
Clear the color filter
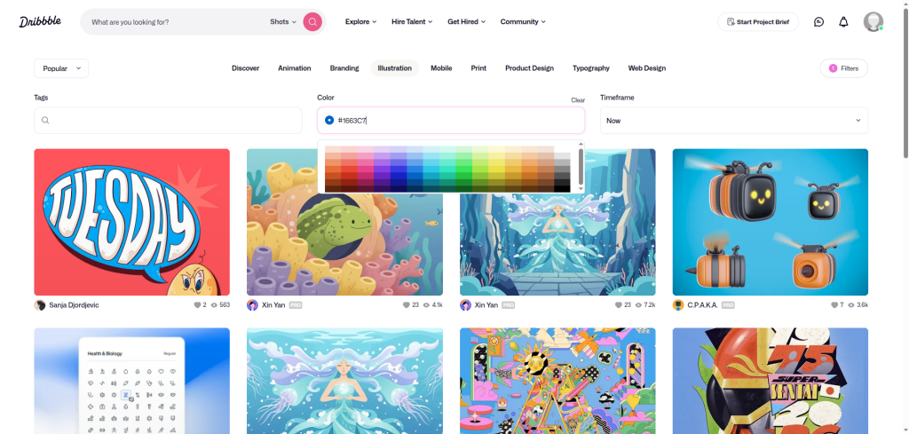click(577, 100)
